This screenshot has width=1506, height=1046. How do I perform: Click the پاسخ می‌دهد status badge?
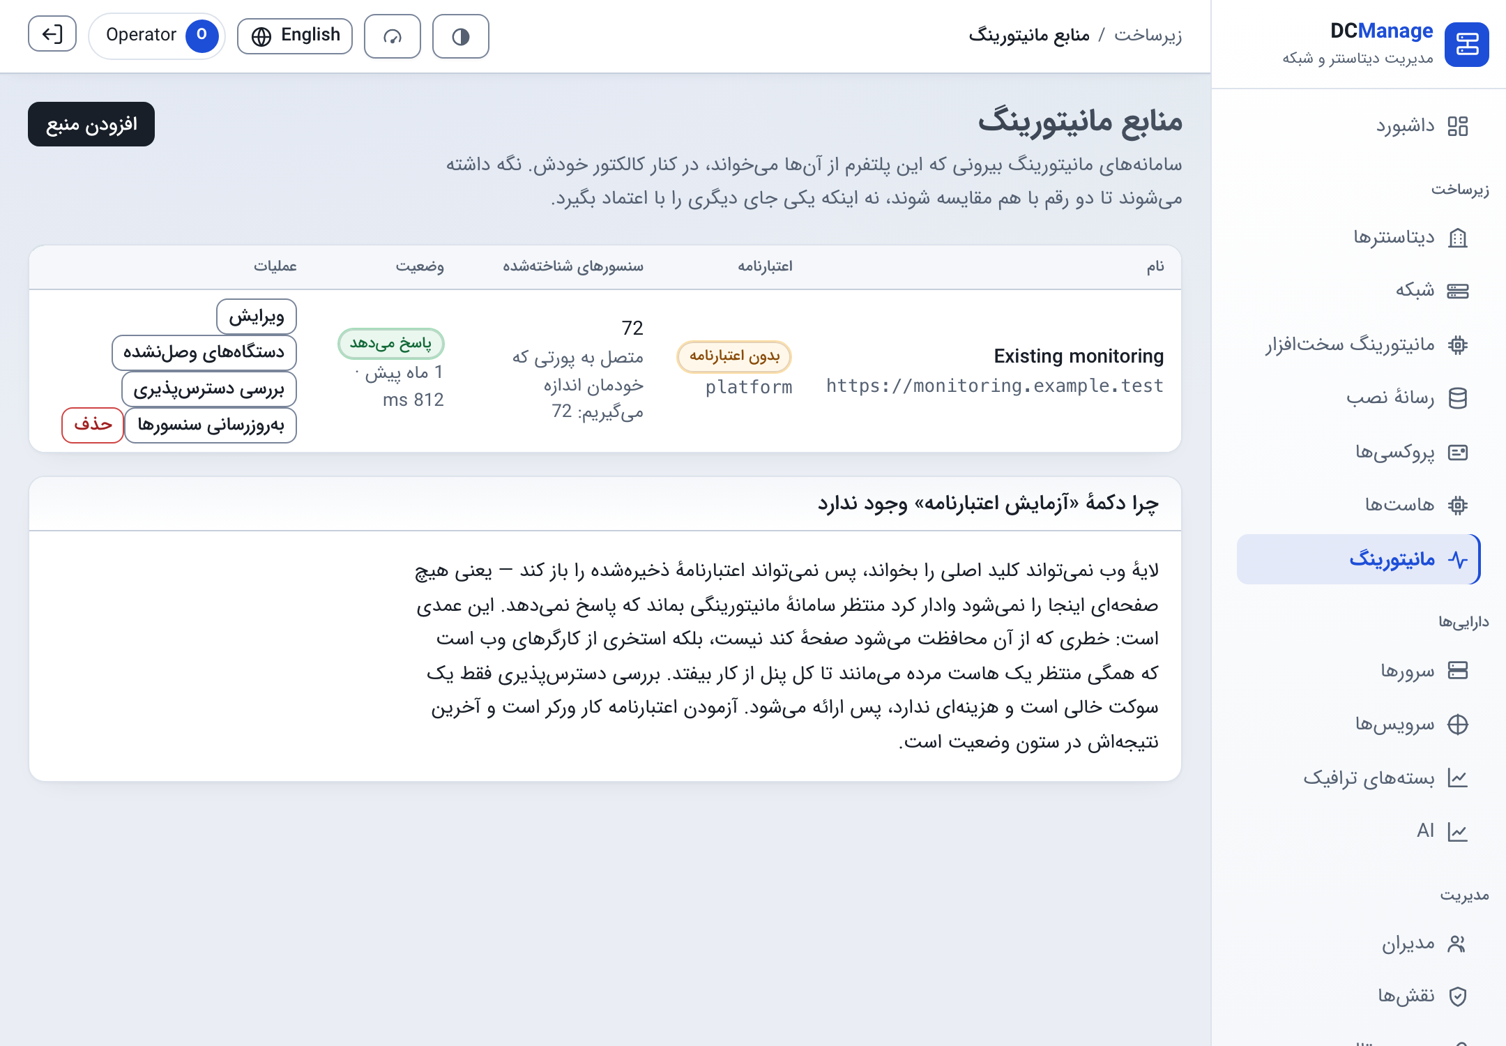pos(390,343)
